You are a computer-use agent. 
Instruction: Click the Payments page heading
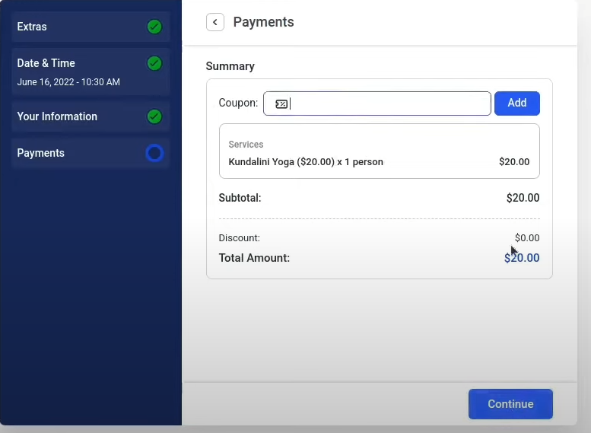pyautogui.click(x=263, y=22)
